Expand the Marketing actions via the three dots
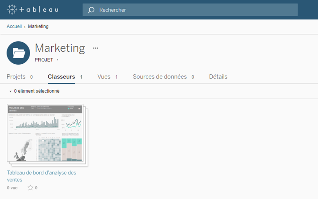The image size is (318, 199). click(95, 49)
